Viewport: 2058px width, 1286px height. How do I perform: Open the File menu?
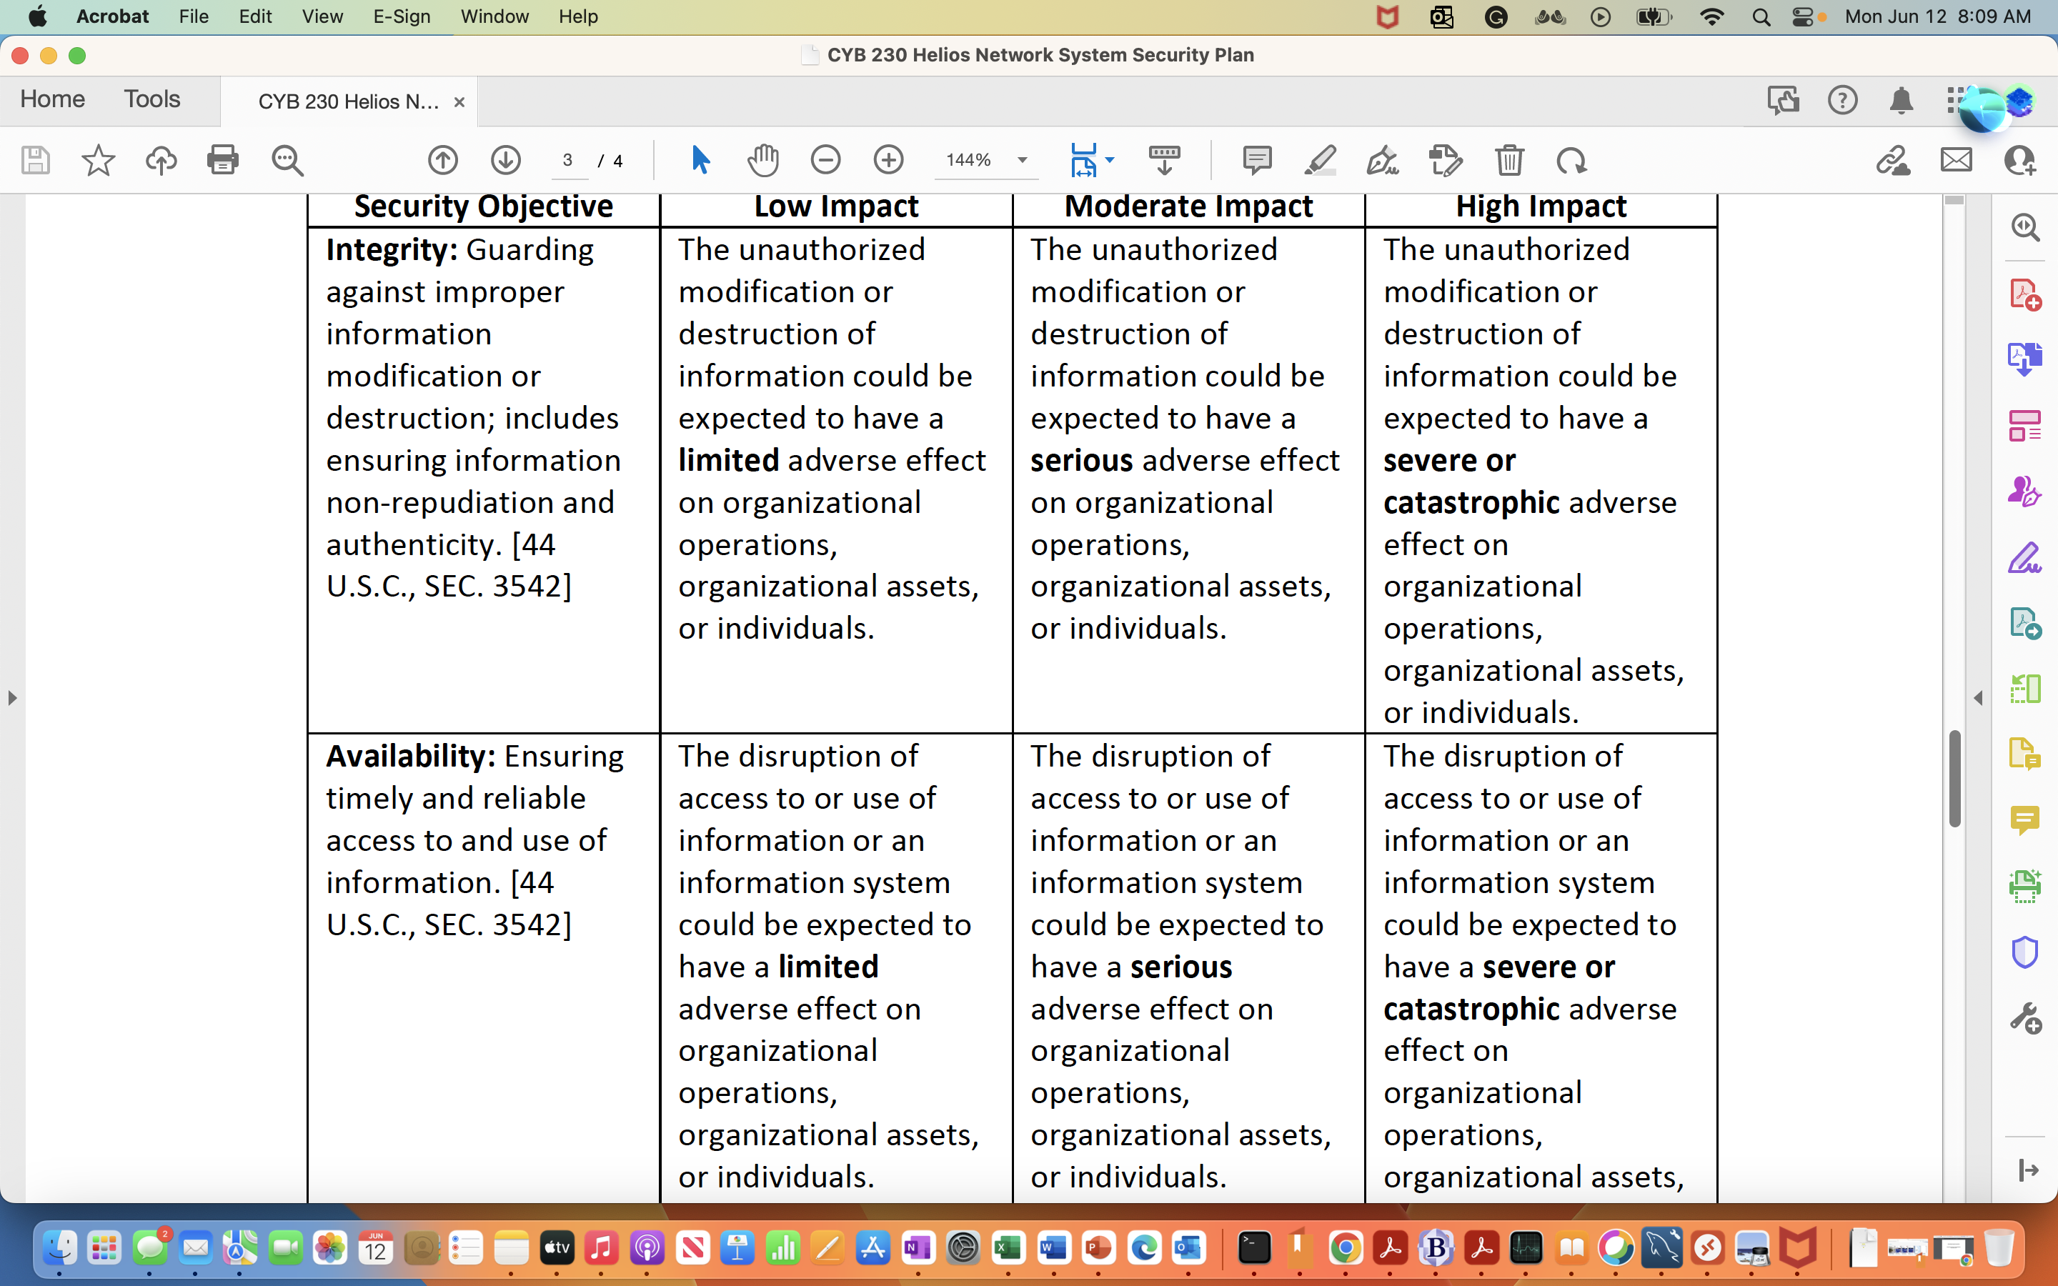coord(193,16)
